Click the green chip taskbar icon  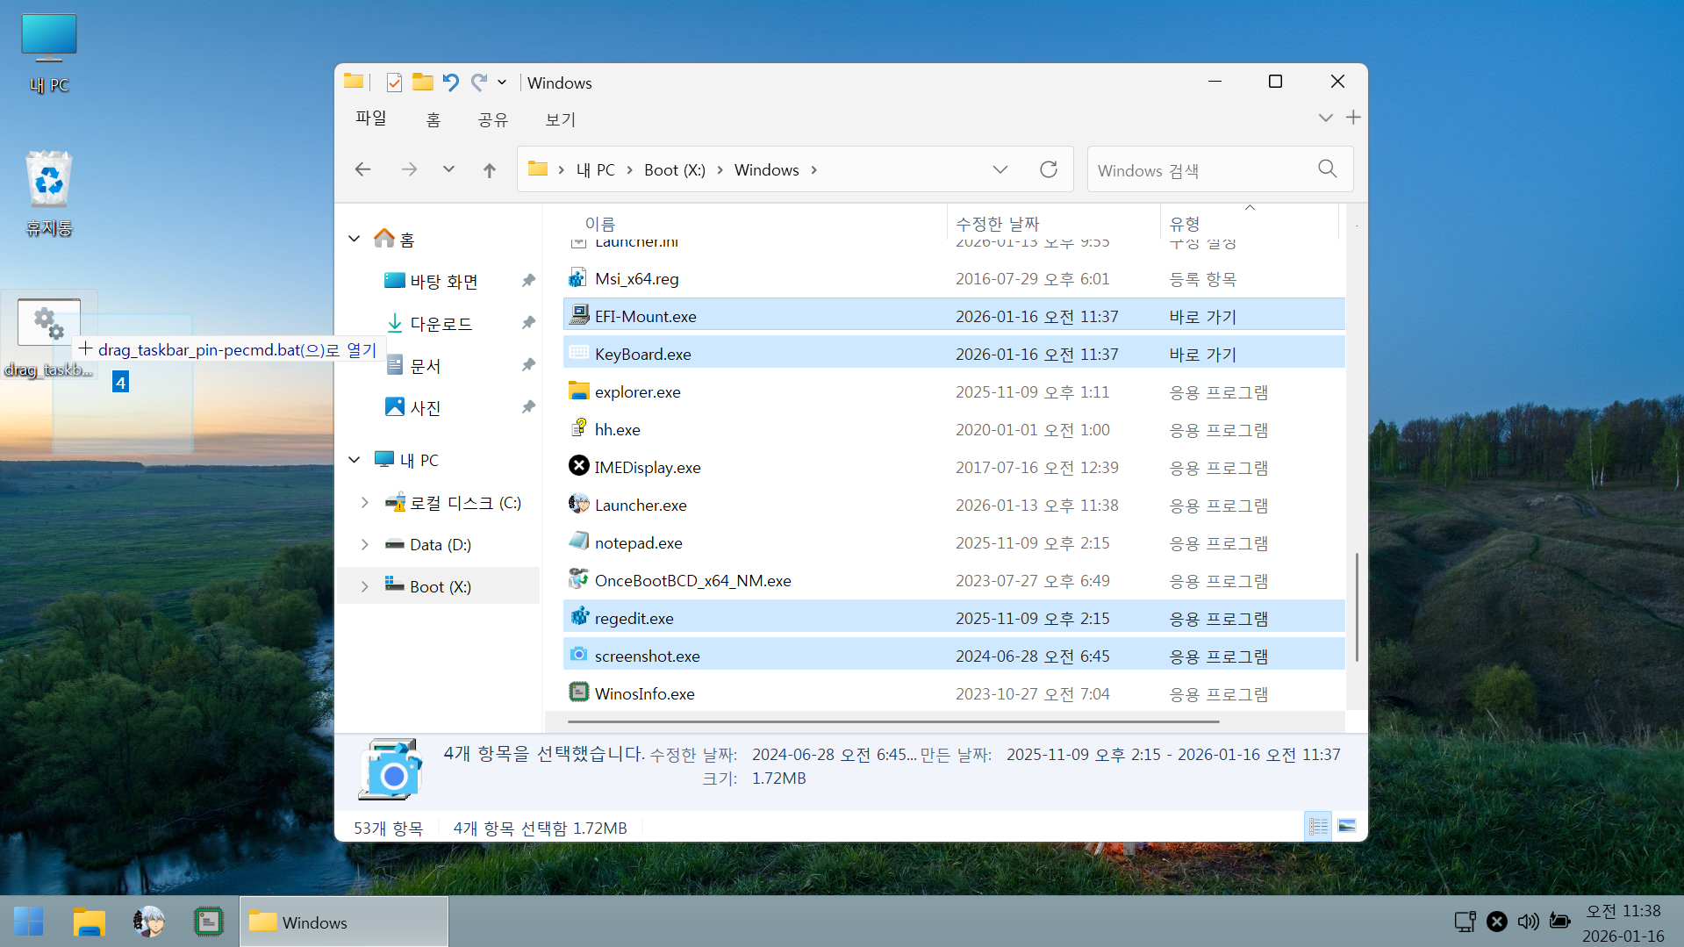tap(208, 922)
